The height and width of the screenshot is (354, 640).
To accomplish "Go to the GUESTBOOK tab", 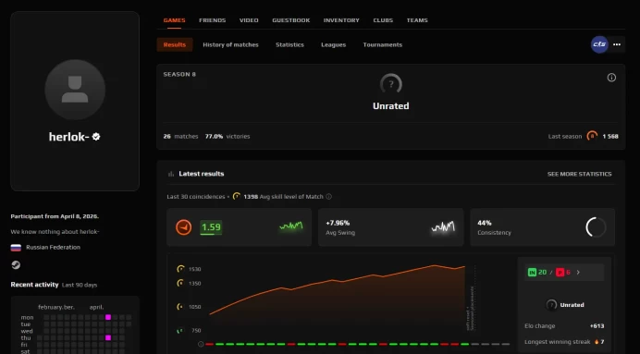I will [x=291, y=20].
